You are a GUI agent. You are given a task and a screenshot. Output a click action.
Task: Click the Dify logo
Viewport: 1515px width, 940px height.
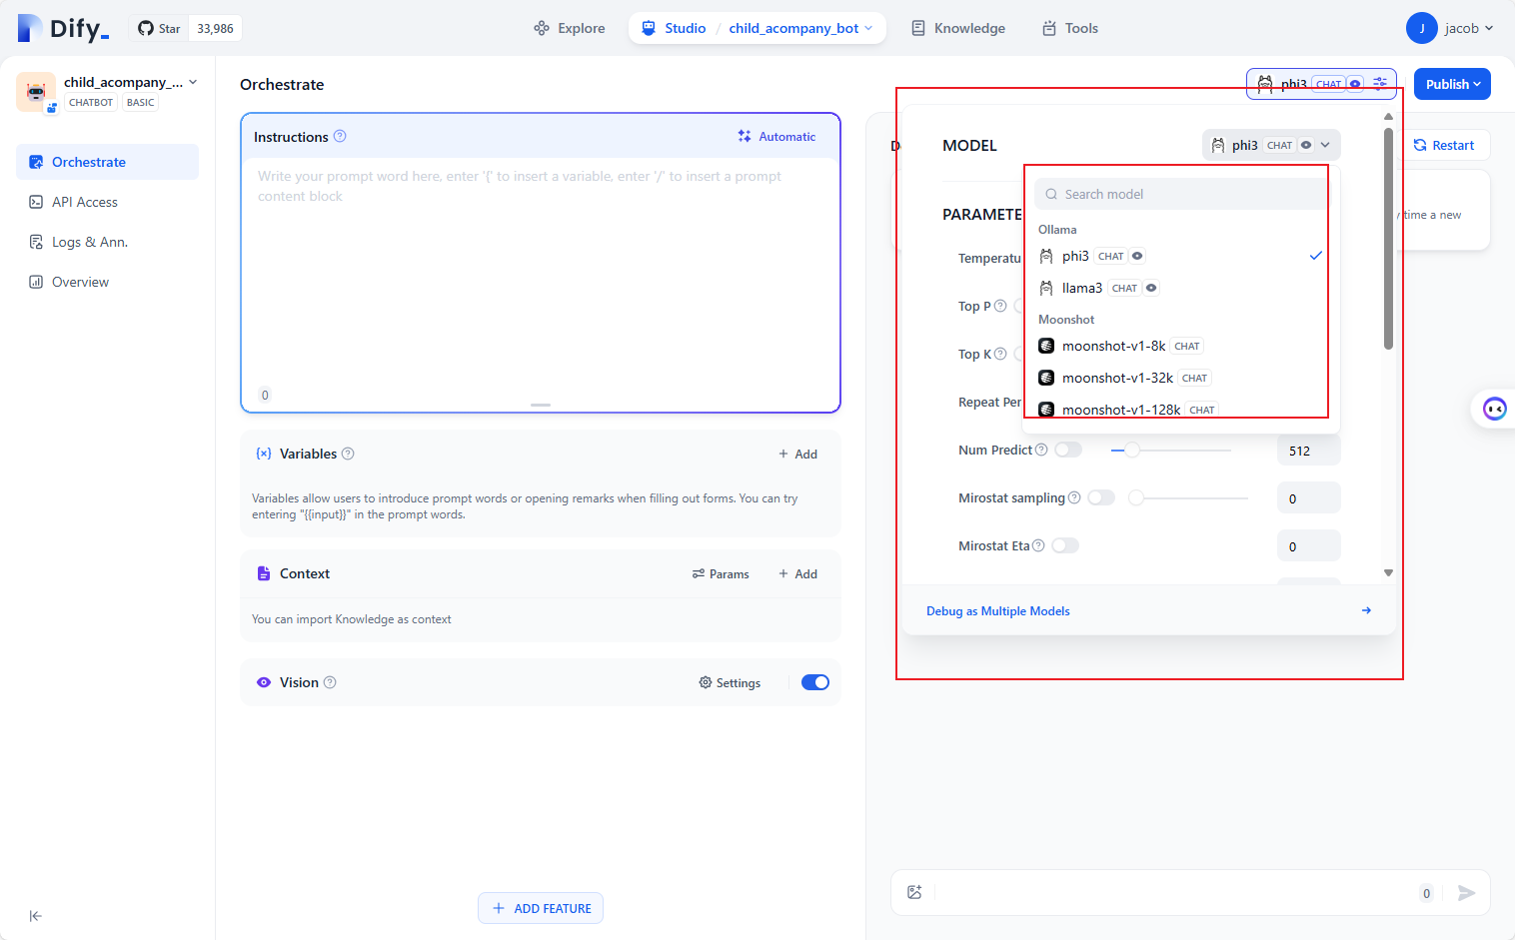63,28
